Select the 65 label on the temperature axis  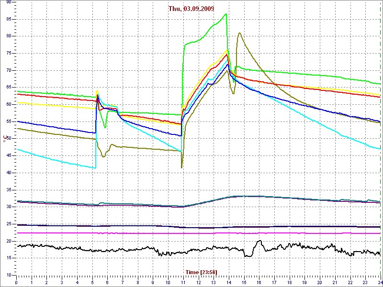(x=9, y=88)
